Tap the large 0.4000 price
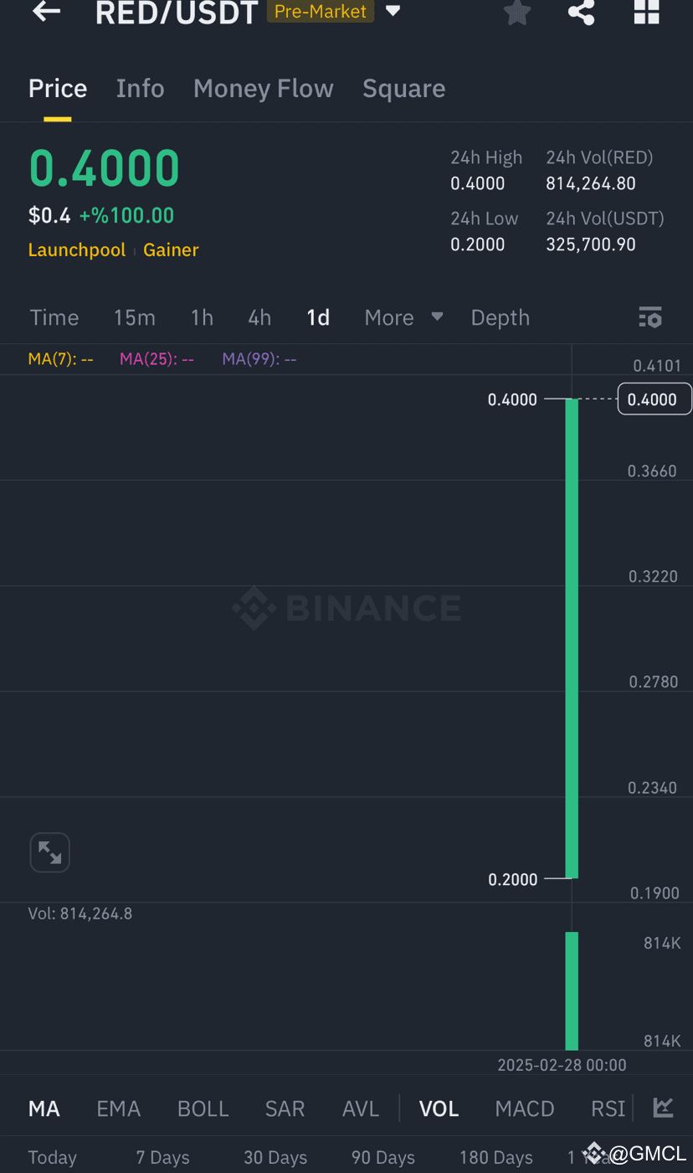This screenshot has width=693, height=1173. point(105,167)
